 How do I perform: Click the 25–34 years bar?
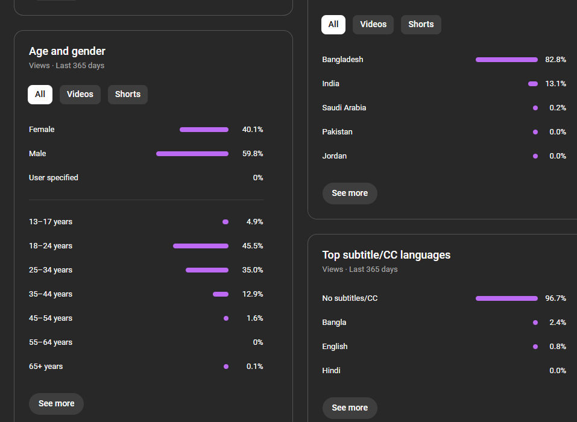[x=207, y=270]
